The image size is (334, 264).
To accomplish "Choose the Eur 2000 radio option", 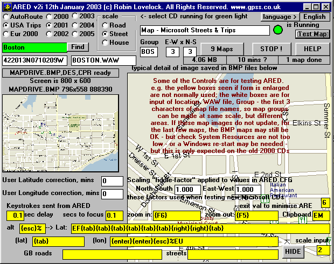I will tap(6, 33).
